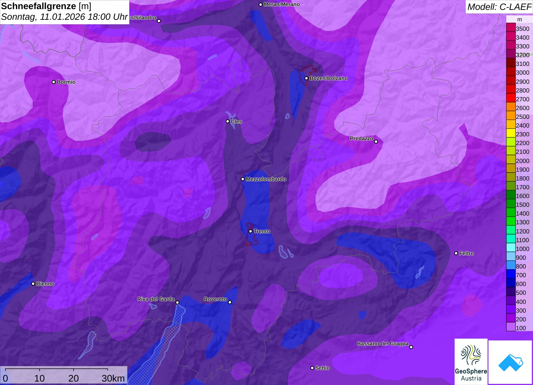Screen dimensions: 533x385
Task: Click the 1000 m cyan legend swatch
Action: pyautogui.click(x=511, y=248)
